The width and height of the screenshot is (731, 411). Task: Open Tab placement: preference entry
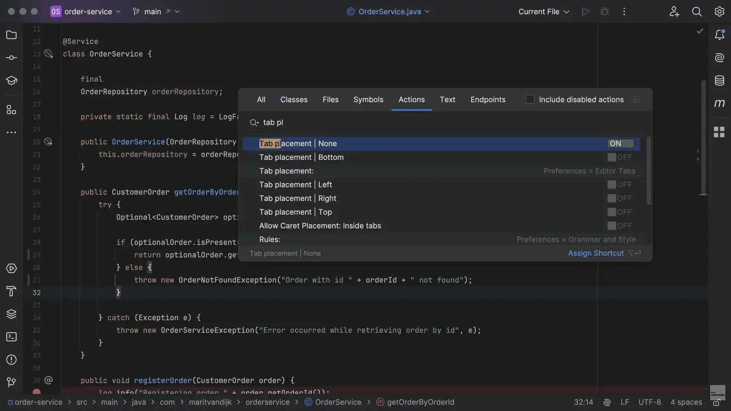[x=442, y=171]
